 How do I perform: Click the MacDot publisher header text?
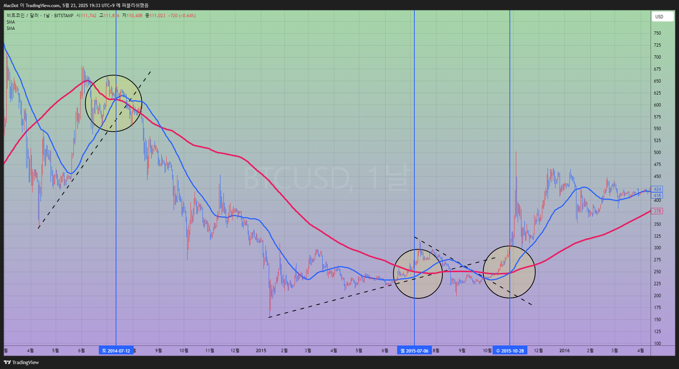click(11, 6)
